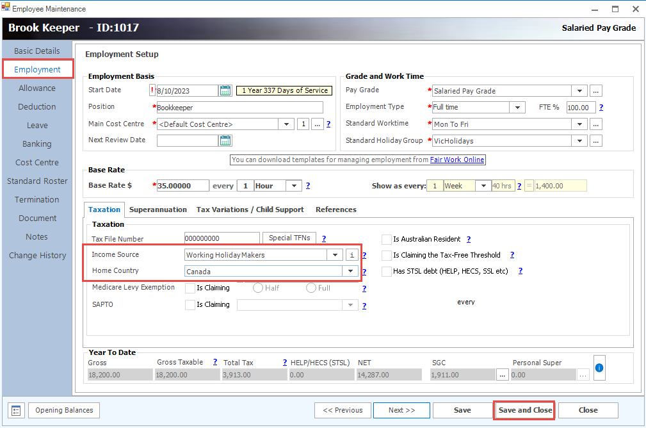Click the FTE % value field
The width and height of the screenshot is (646, 428).
[581, 107]
